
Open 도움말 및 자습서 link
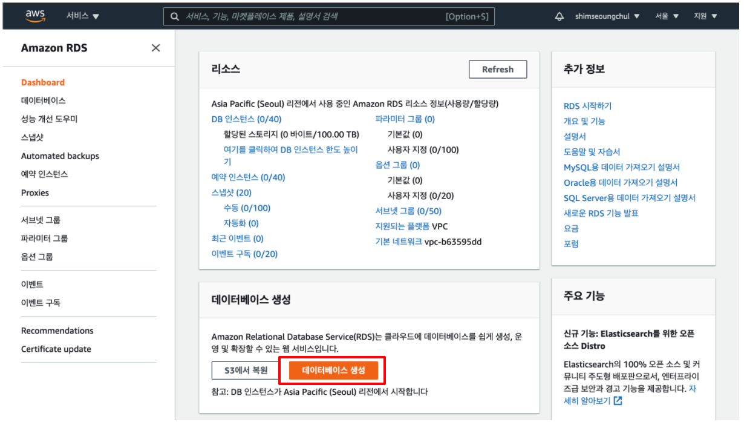click(x=592, y=152)
